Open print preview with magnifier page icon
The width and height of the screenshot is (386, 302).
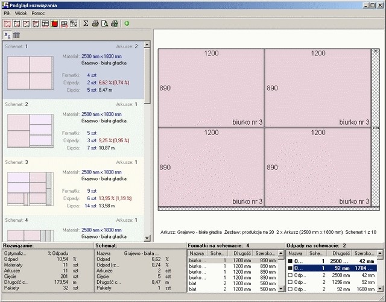[x=104, y=24]
